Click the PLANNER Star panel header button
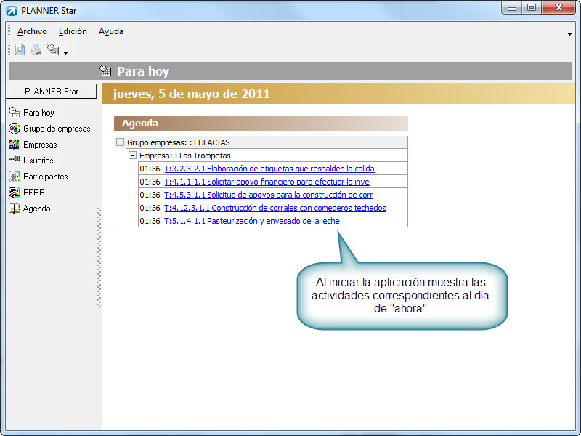 (x=51, y=92)
